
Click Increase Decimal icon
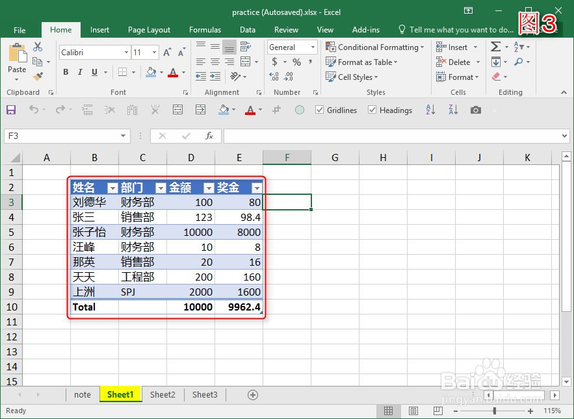(273, 77)
